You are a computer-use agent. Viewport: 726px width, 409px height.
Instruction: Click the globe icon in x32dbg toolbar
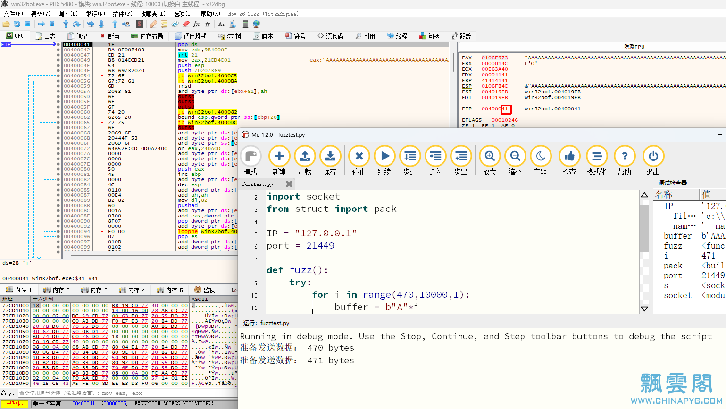tap(256, 24)
